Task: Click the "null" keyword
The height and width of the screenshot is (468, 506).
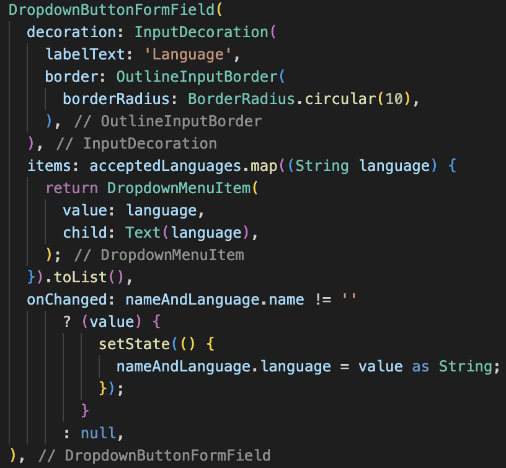Action: click(99, 433)
